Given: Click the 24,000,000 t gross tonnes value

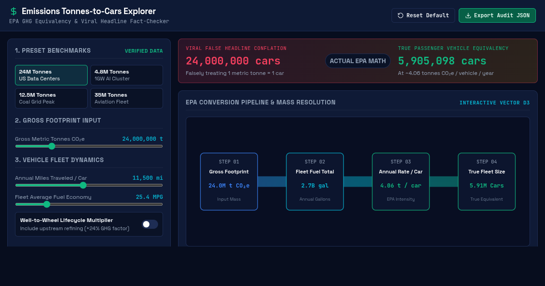Looking at the screenshot, I should [143, 139].
